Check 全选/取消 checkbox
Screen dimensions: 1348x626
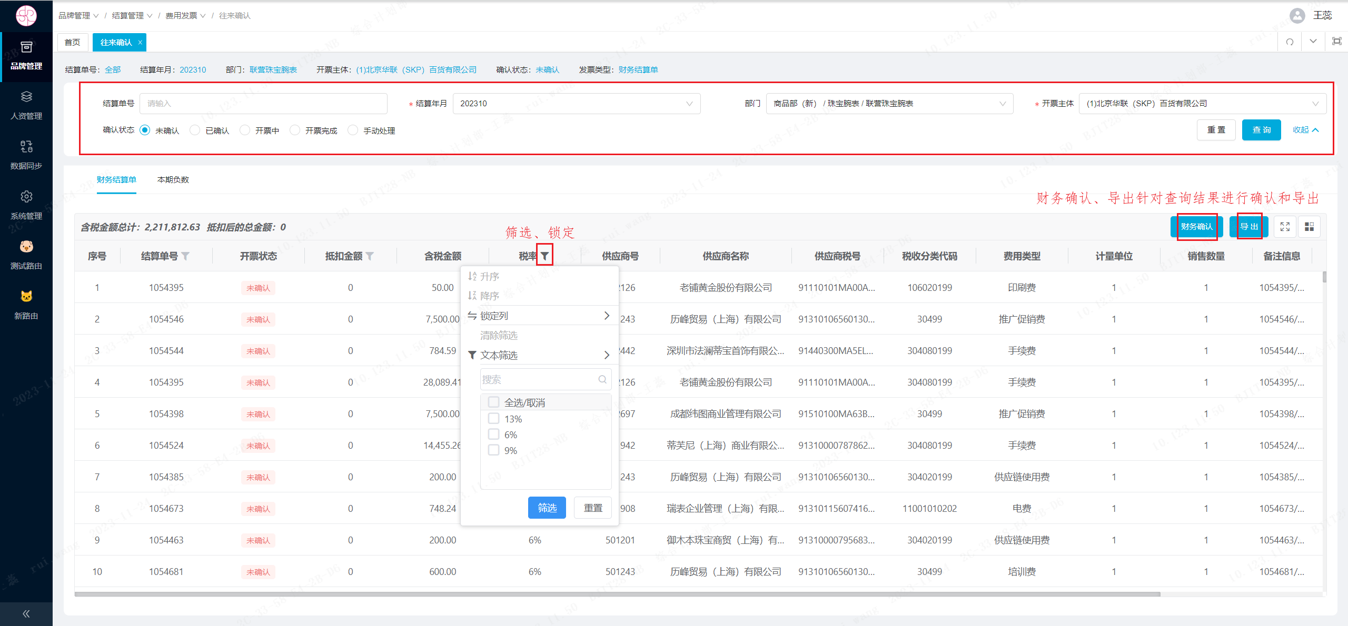(493, 402)
